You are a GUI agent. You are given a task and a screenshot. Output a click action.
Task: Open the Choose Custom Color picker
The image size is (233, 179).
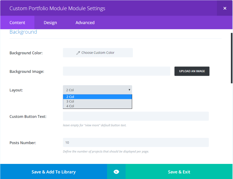click(98, 53)
